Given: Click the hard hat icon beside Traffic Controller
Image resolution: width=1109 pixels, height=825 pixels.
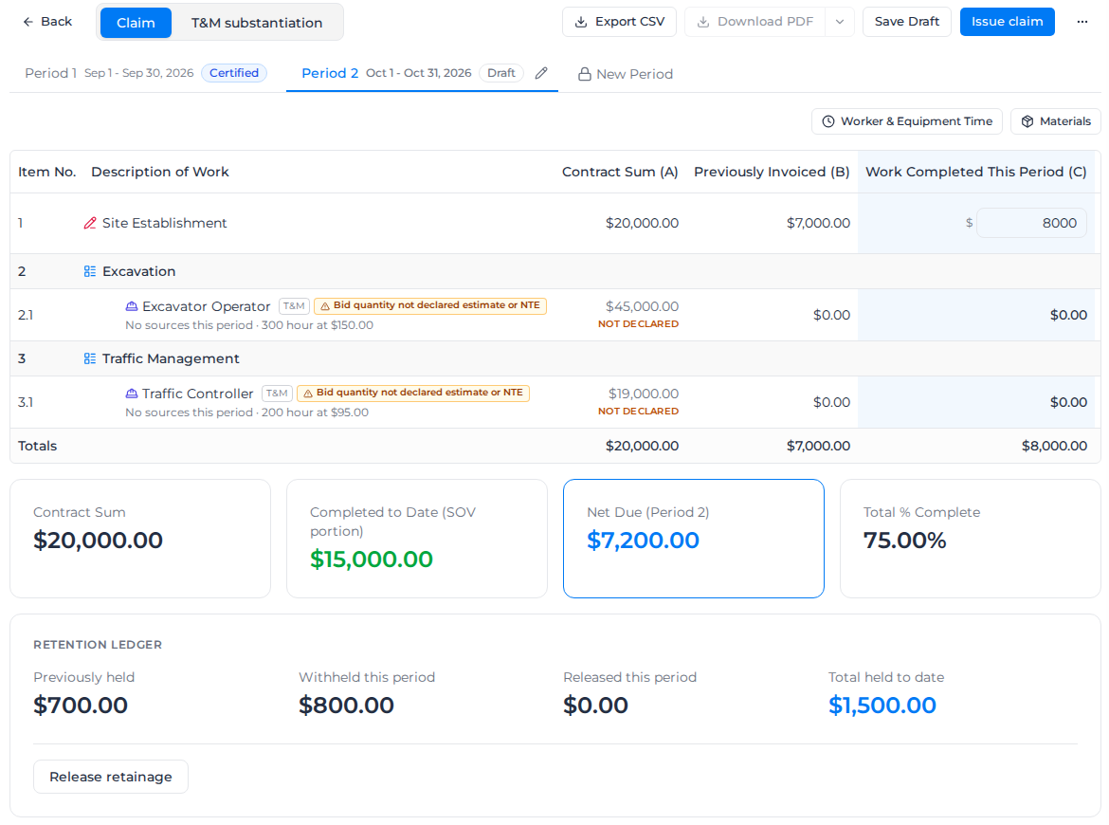Looking at the screenshot, I should 132,394.
